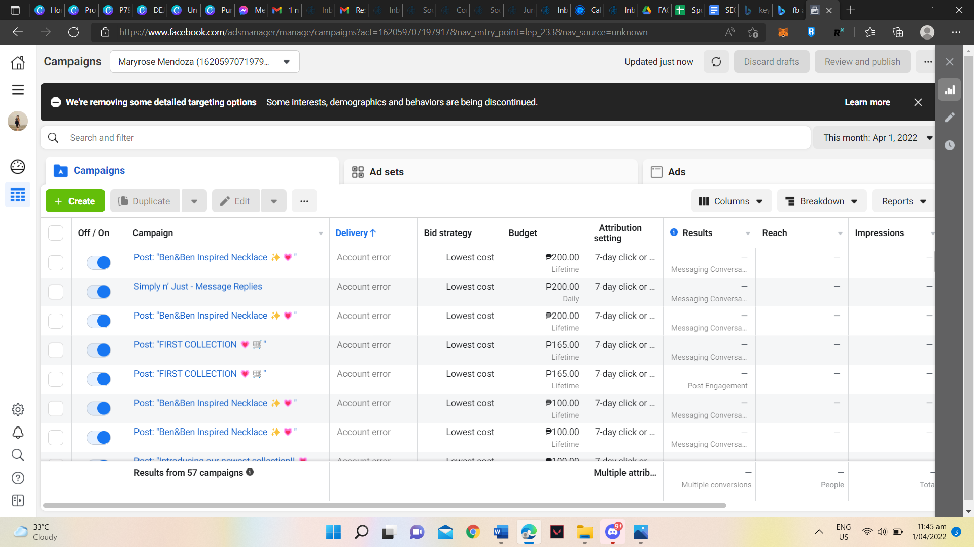Switch to the Ads tab
Screen dimensions: 974x547
[789, 172]
